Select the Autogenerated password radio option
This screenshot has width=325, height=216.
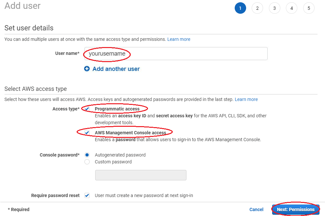point(87,155)
